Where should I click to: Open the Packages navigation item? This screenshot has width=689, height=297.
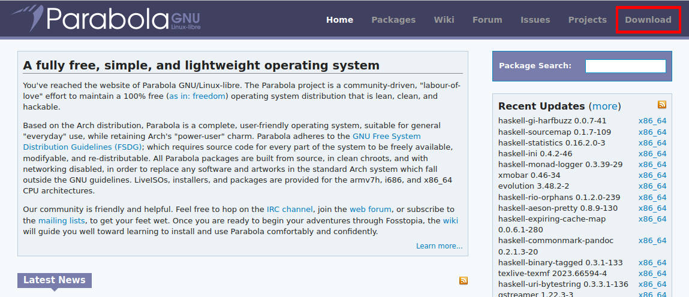(393, 20)
